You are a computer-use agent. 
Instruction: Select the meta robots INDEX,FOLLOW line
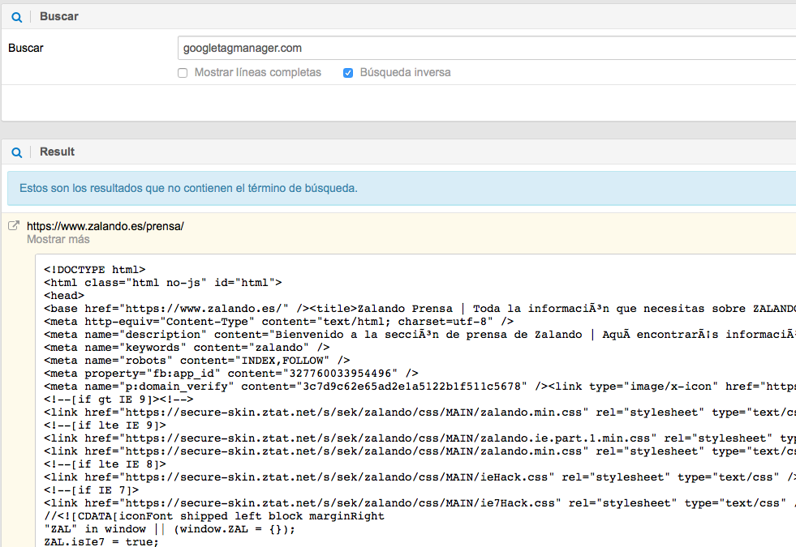[x=196, y=361]
